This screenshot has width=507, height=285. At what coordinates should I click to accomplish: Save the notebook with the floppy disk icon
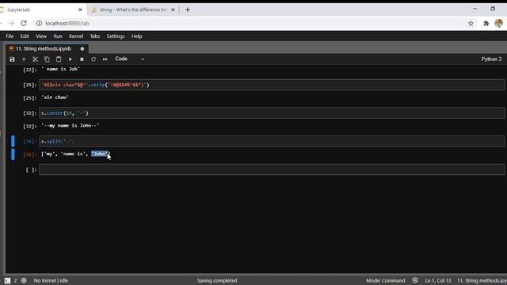(x=12, y=59)
